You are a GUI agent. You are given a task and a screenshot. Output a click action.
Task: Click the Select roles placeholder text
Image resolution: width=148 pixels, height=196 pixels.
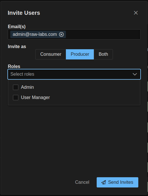pos(22,74)
